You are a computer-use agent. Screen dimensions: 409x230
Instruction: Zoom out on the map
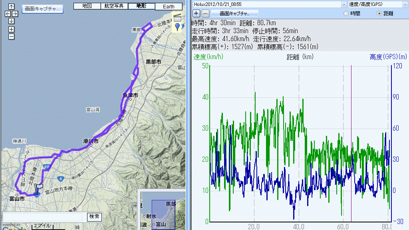coord(11,36)
